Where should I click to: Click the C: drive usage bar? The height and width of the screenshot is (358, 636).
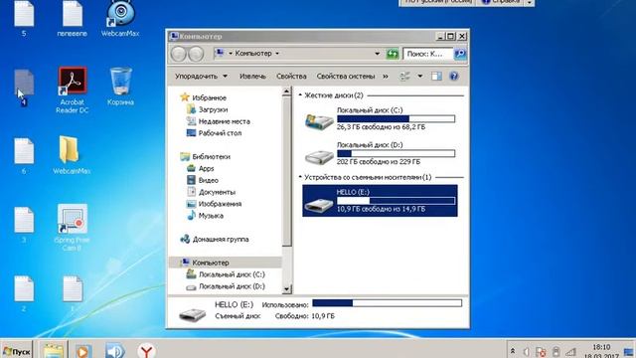396,118
